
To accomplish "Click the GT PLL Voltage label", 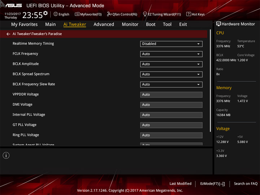I will (25, 125).
